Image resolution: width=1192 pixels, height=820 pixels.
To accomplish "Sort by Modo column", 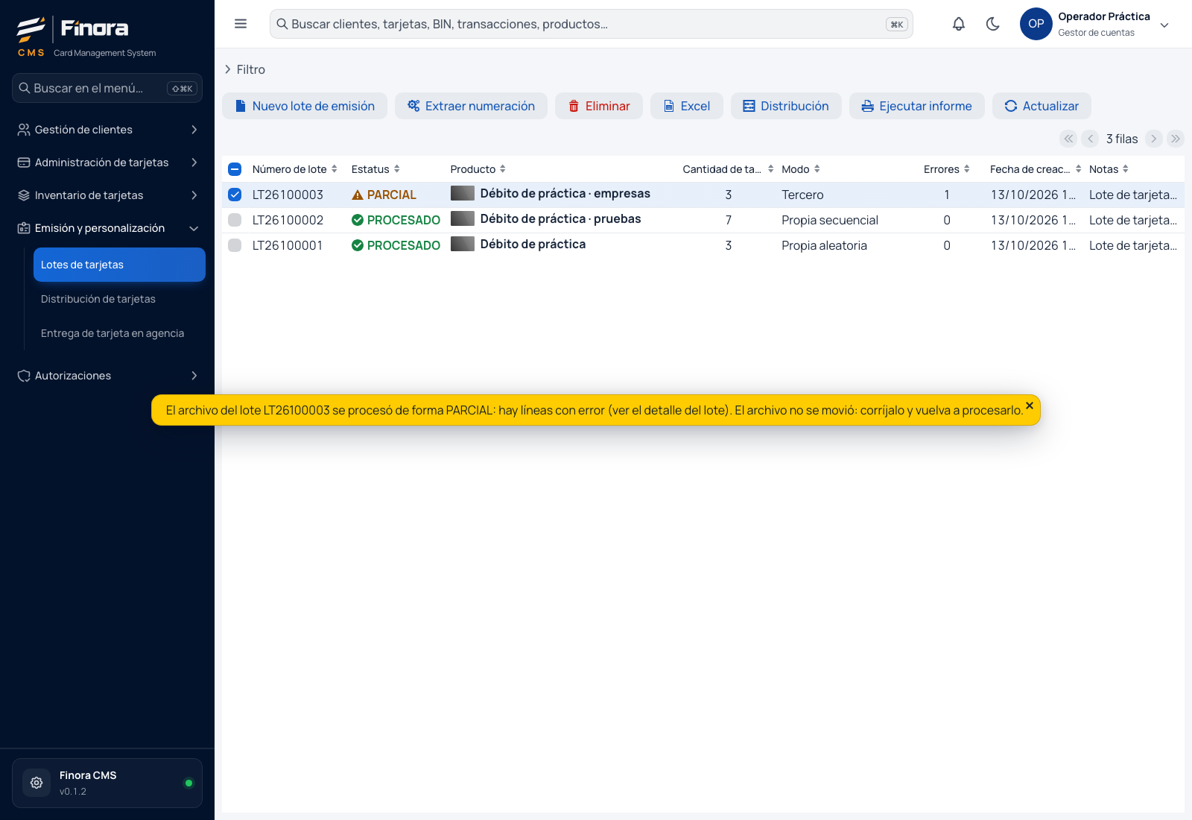I will (817, 169).
